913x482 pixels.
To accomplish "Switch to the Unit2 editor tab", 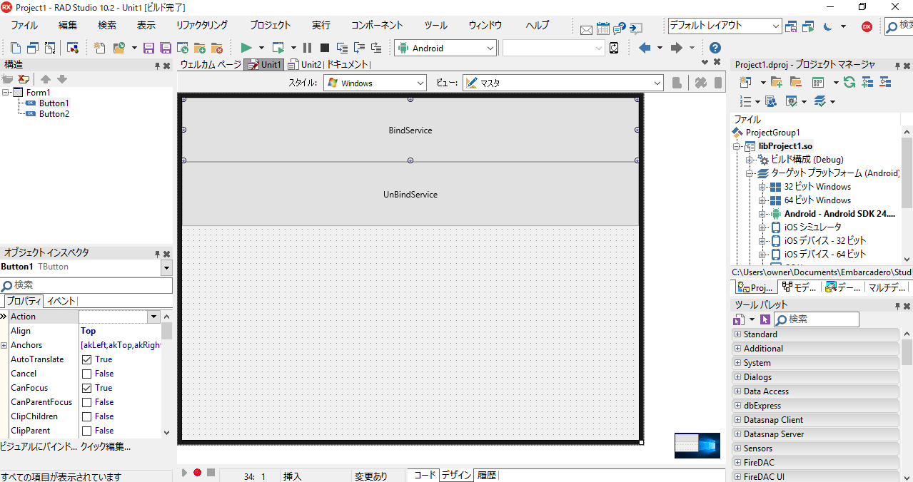I will tap(305, 64).
